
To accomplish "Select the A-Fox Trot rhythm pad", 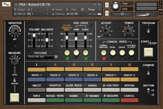I will (x=111, y=90).
